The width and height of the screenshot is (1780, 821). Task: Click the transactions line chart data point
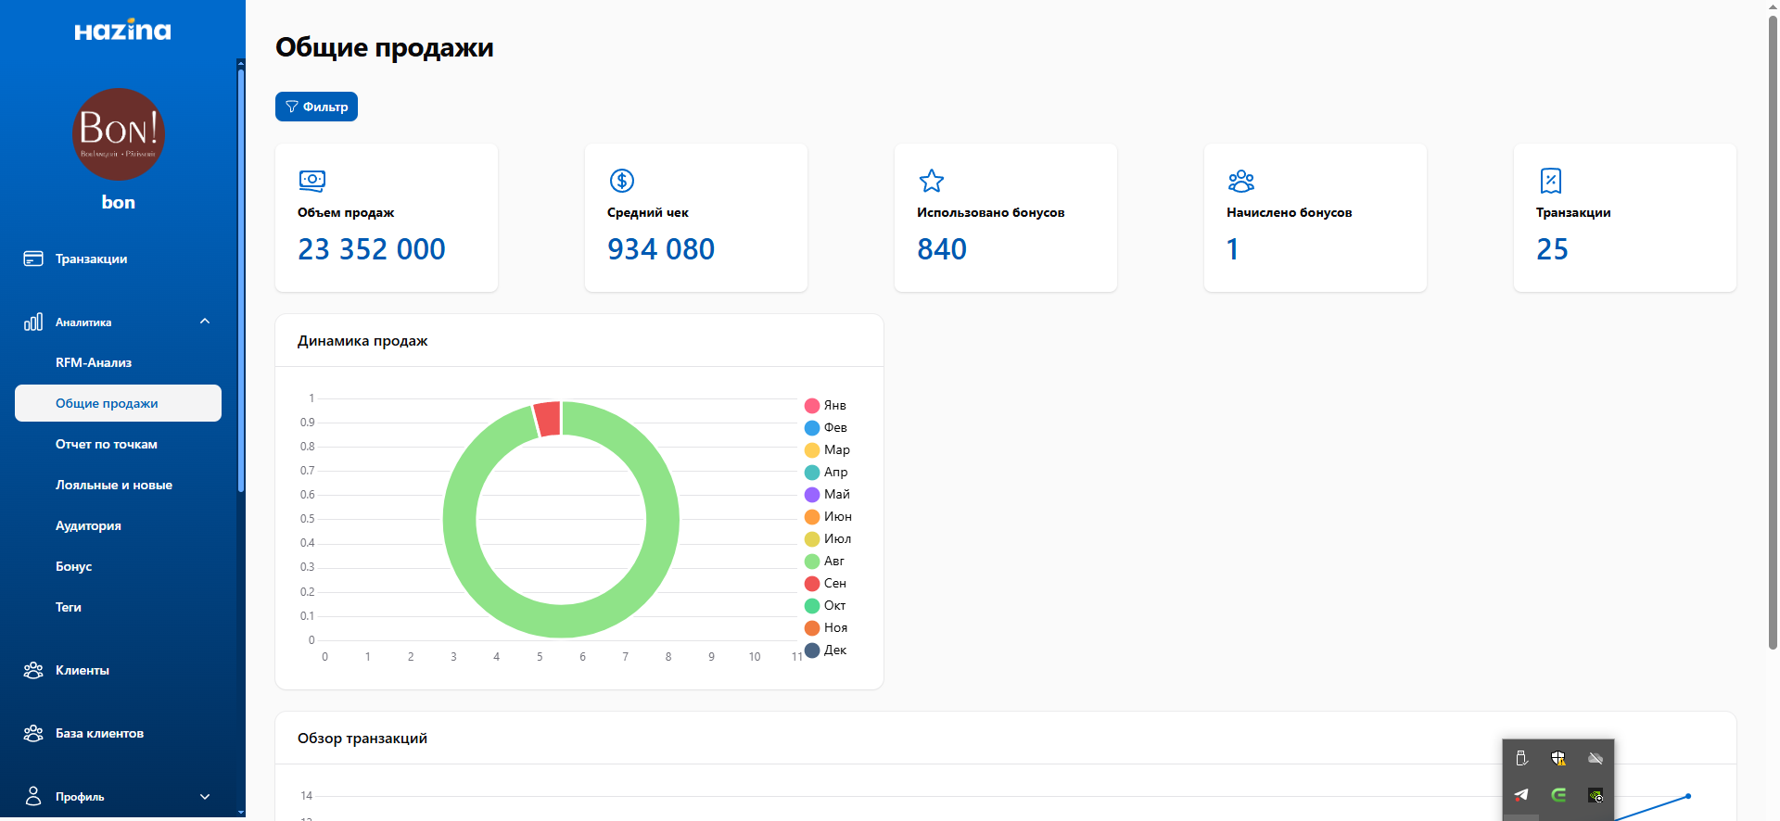pos(1688,796)
